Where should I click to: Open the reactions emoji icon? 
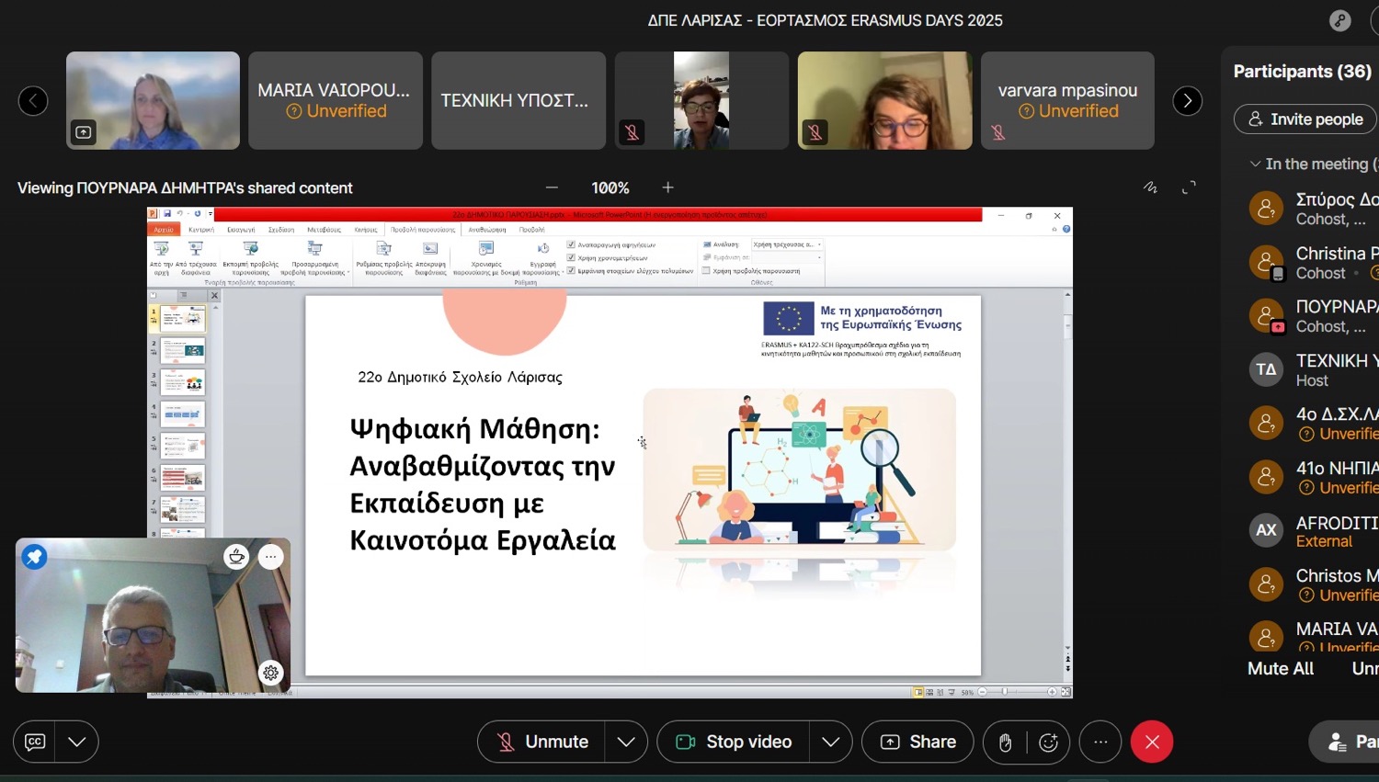[1048, 742]
